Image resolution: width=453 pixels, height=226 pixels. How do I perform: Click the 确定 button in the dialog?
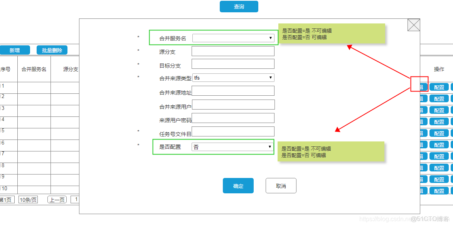pyautogui.click(x=238, y=186)
